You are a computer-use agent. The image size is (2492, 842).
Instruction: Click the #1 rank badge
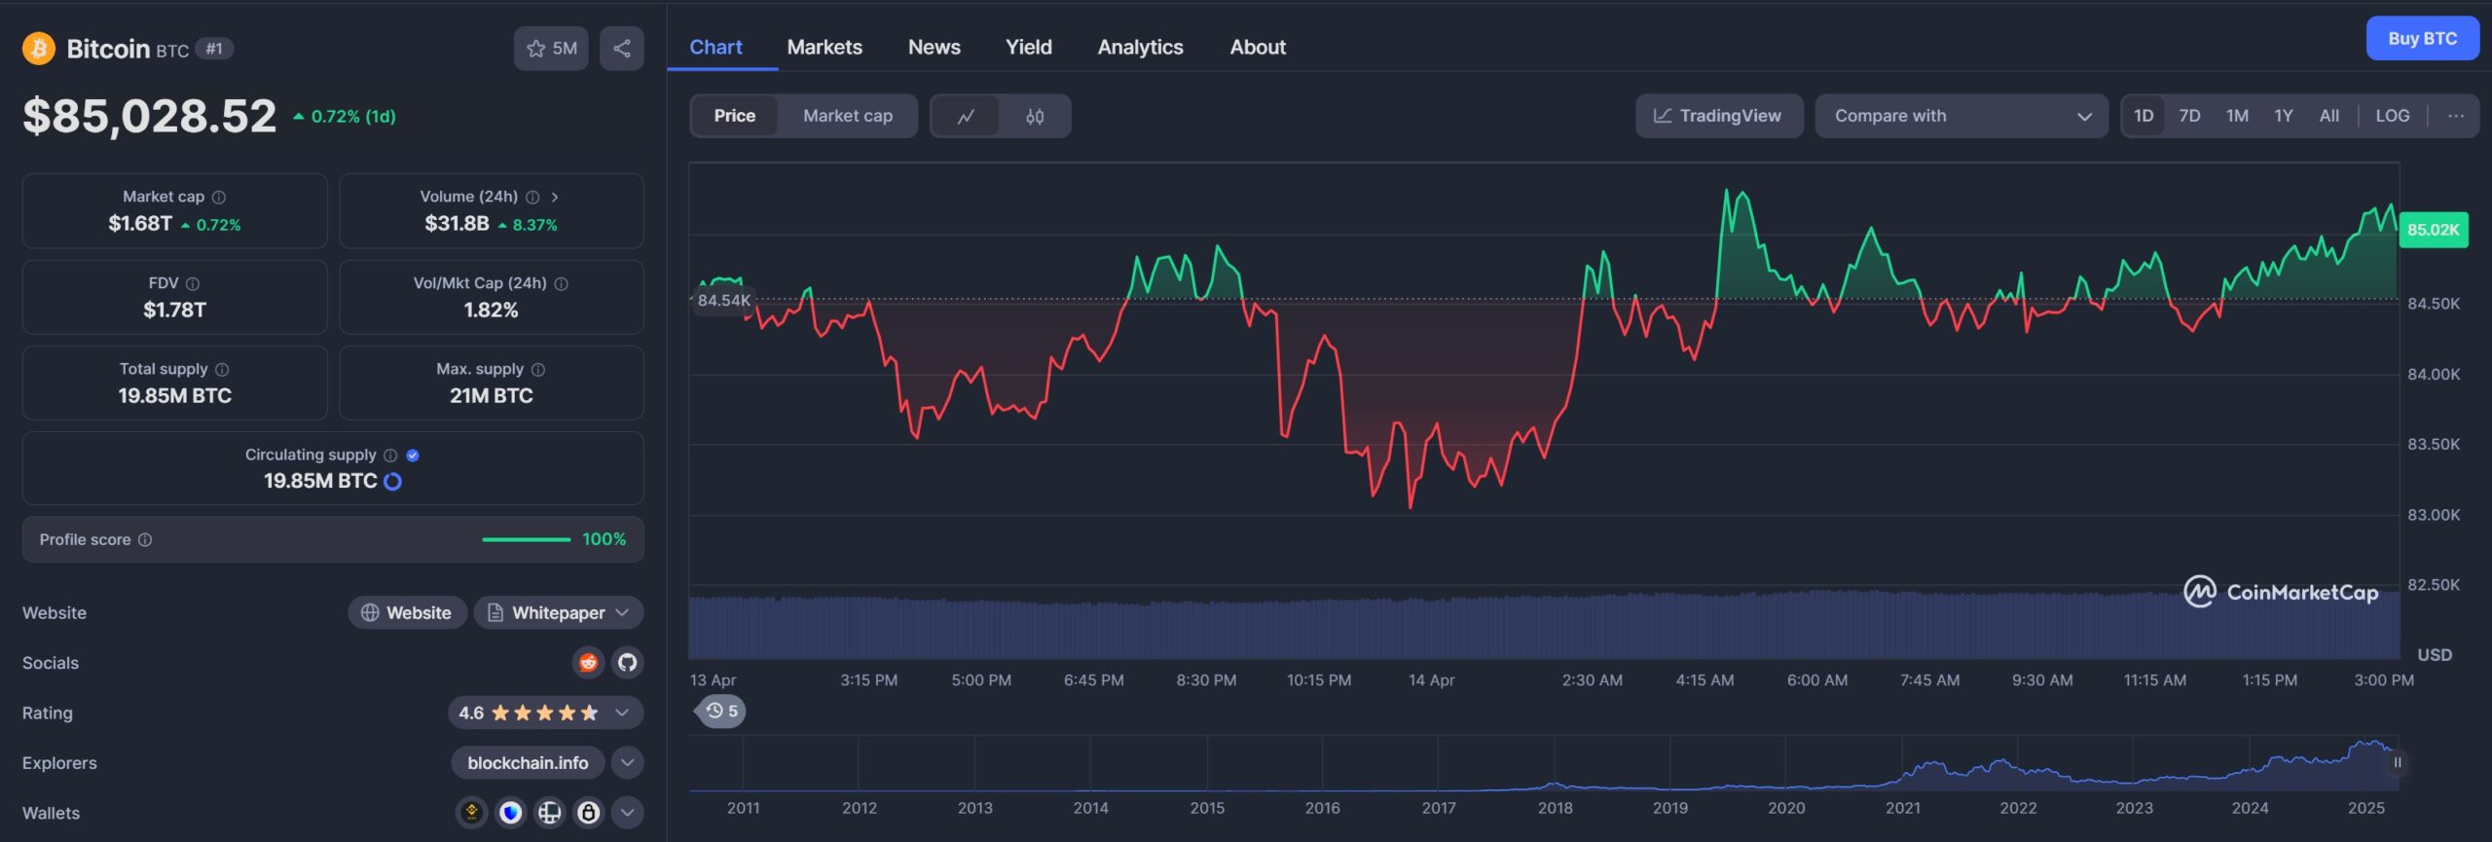[214, 49]
